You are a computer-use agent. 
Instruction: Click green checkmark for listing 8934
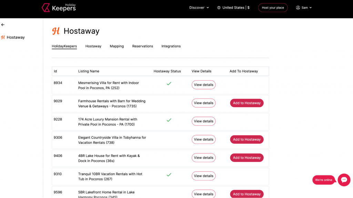[x=169, y=84]
